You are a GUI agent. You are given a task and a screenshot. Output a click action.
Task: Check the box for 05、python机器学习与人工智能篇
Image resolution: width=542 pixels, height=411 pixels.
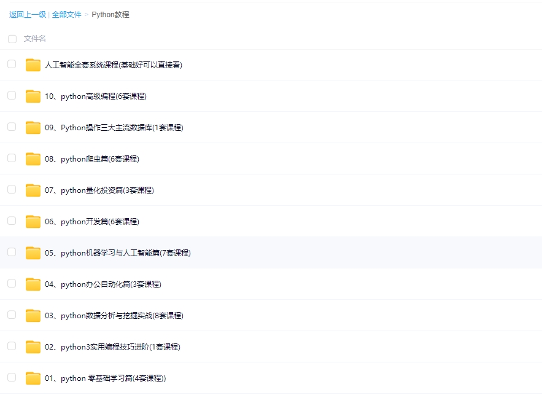tap(12, 252)
